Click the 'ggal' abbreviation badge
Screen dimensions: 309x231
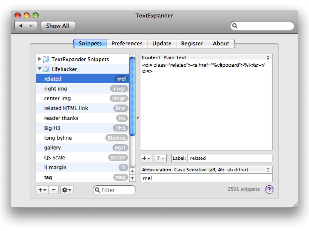[x=120, y=148]
